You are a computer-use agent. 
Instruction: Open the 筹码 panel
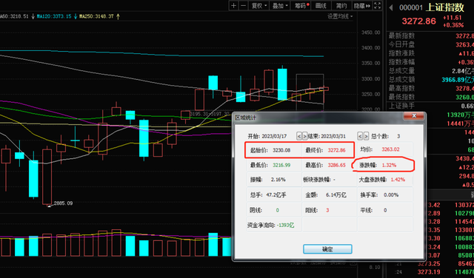coord(301,5)
